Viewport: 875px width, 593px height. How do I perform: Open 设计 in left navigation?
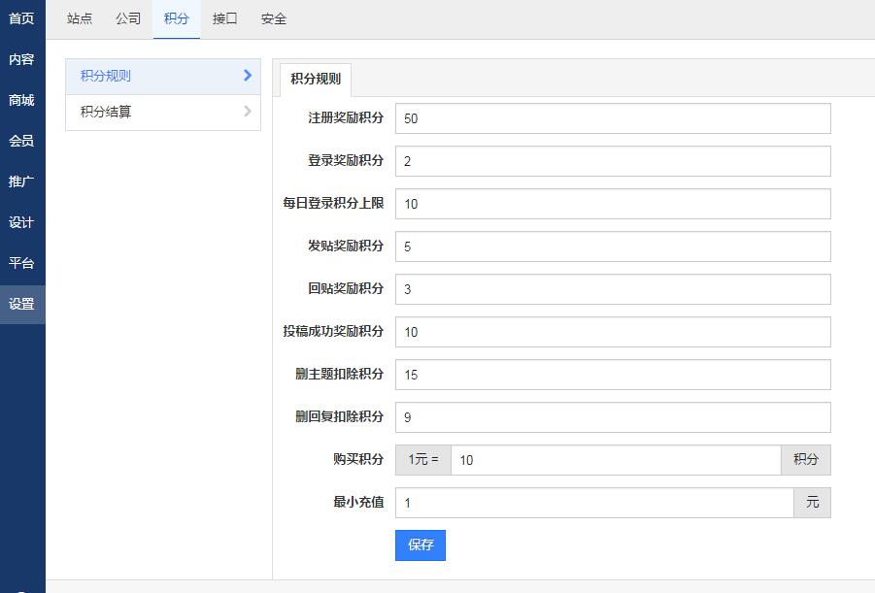click(x=21, y=222)
